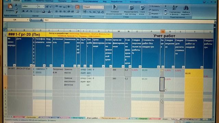Toggle underline formatting
This screenshot has height=123, width=219.
(x=31, y=11)
